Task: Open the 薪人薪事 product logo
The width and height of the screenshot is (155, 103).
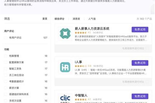Action: (x=65, y=33)
